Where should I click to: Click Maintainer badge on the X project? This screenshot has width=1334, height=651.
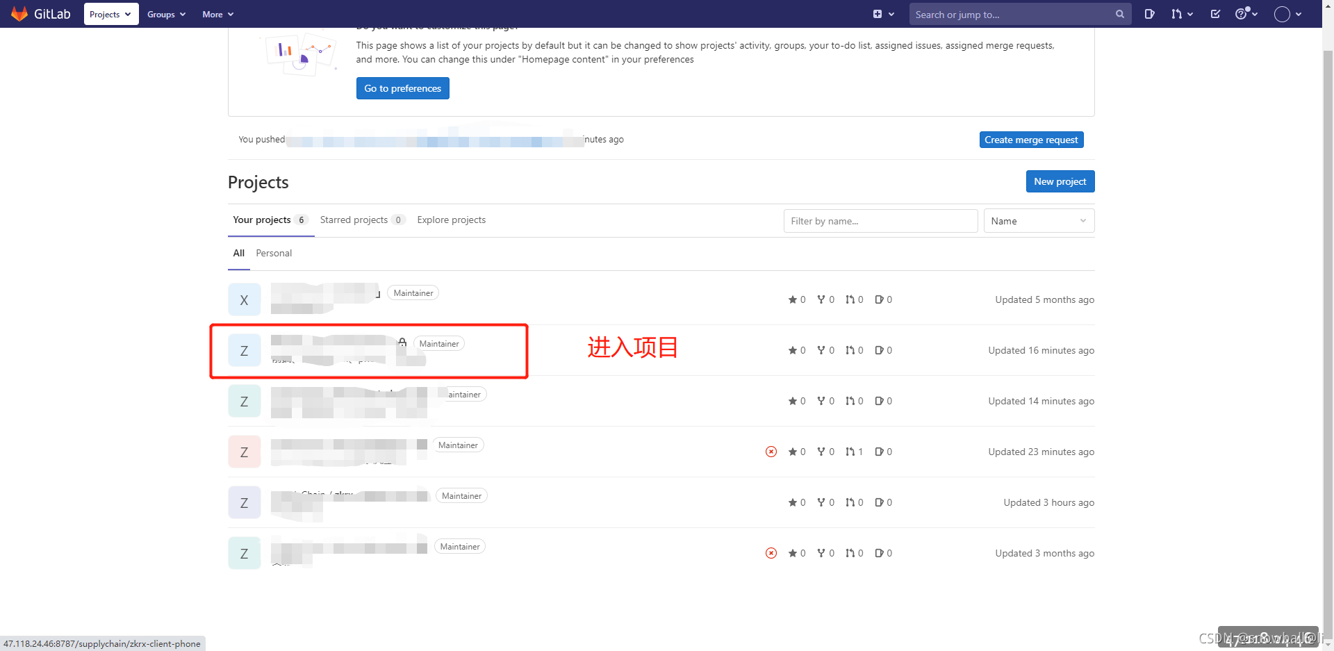[413, 293]
